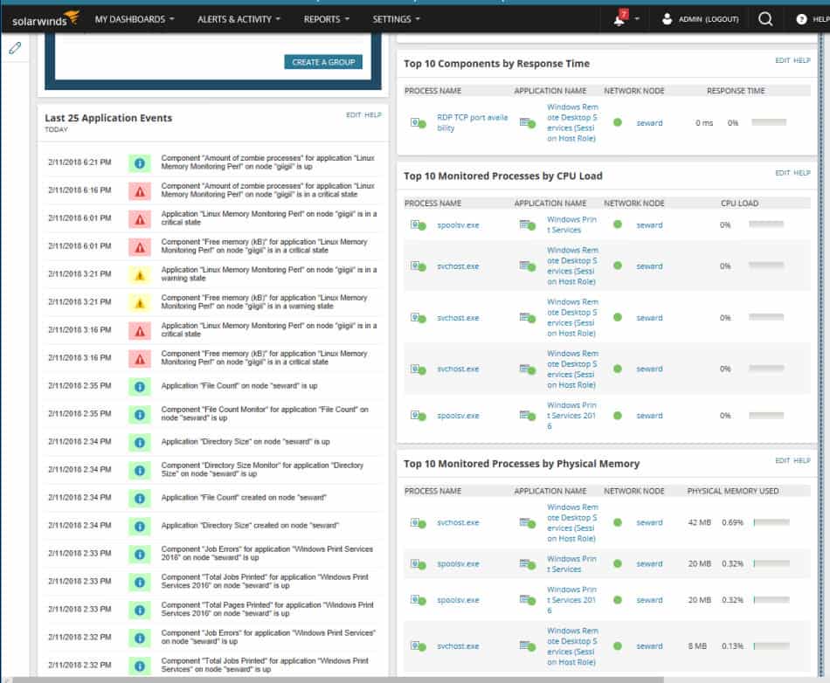The image size is (830, 683).
Task: Open the search magnifier icon
Action: pos(765,19)
